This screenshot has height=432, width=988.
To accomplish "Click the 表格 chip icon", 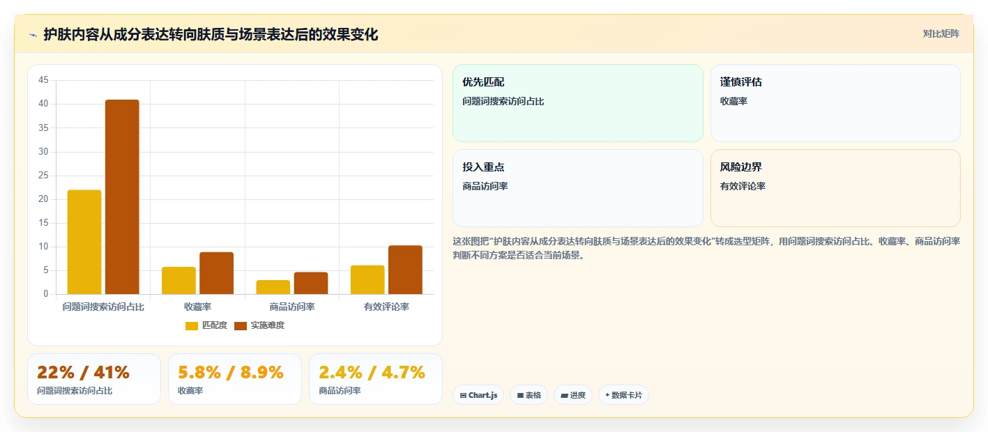I will pyautogui.click(x=520, y=395).
